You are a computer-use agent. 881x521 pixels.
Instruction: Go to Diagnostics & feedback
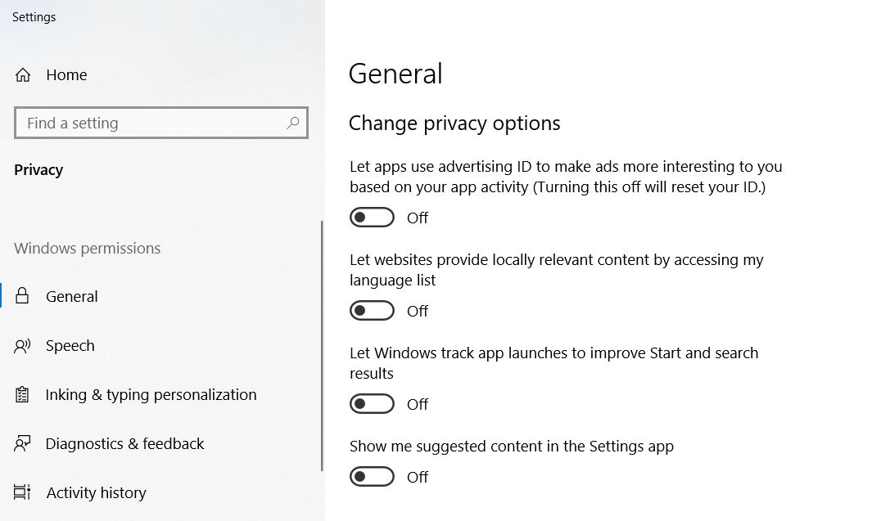[x=124, y=444]
